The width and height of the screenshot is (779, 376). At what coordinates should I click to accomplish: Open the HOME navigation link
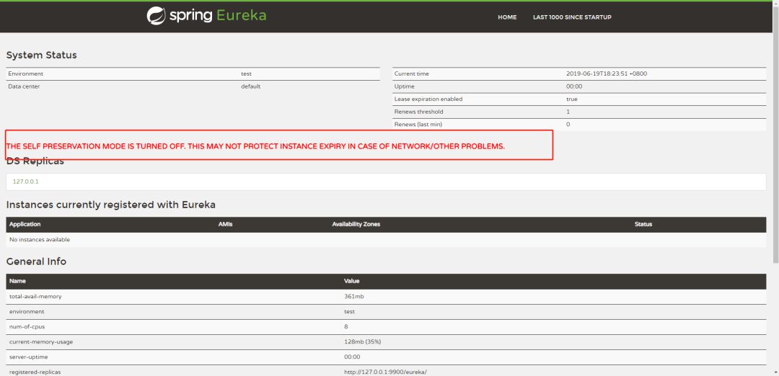pyautogui.click(x=507, y=17)
